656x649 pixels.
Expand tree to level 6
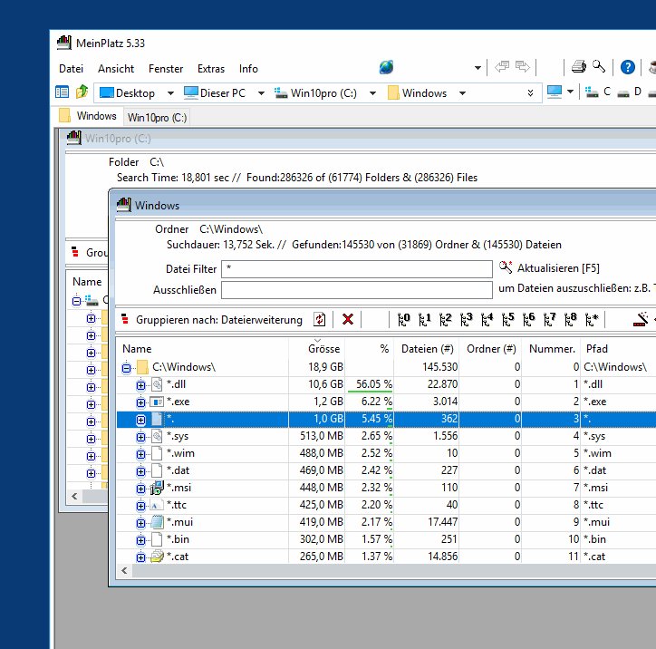(x=529, y=320)
